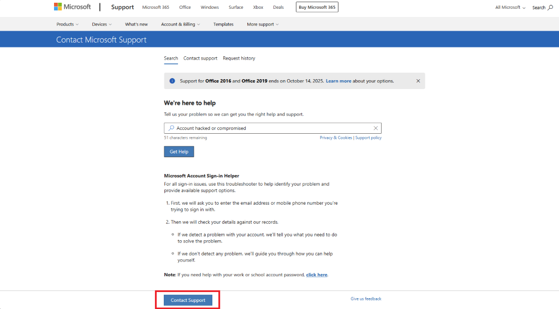Open What's new page

(x=136, y=24)
